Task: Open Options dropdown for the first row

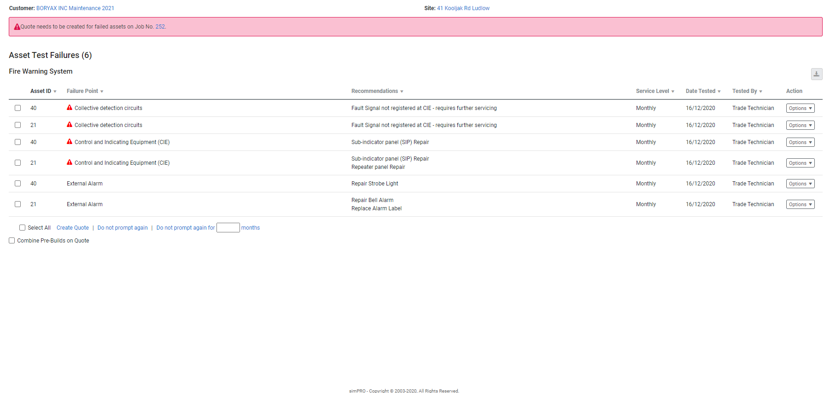Action: click(800, 108)
